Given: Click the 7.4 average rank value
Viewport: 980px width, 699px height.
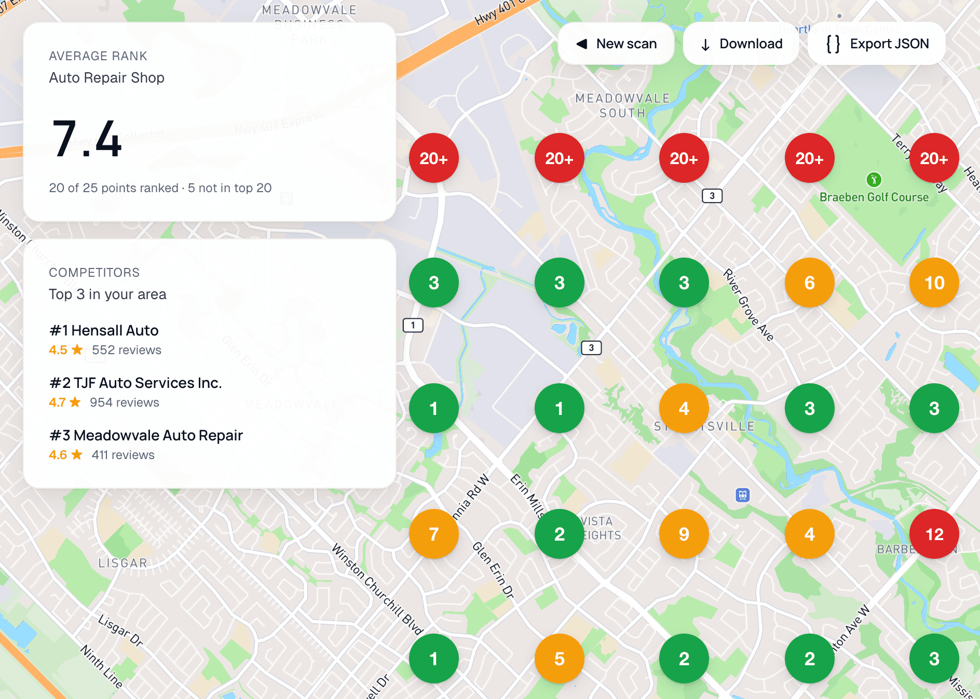Looking at the screenshot, I should 87,138.
